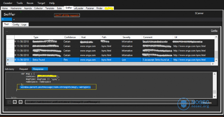Click the results table horizontal scrollbar track
Viewport: 224px width, 117px height.
pos(110,64)
